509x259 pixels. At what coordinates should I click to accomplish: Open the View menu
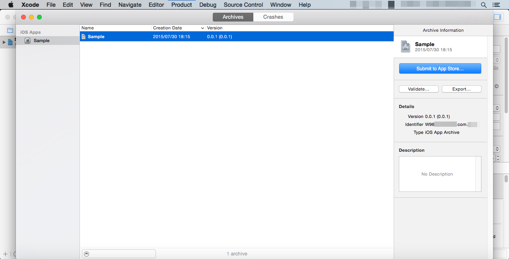86,5
